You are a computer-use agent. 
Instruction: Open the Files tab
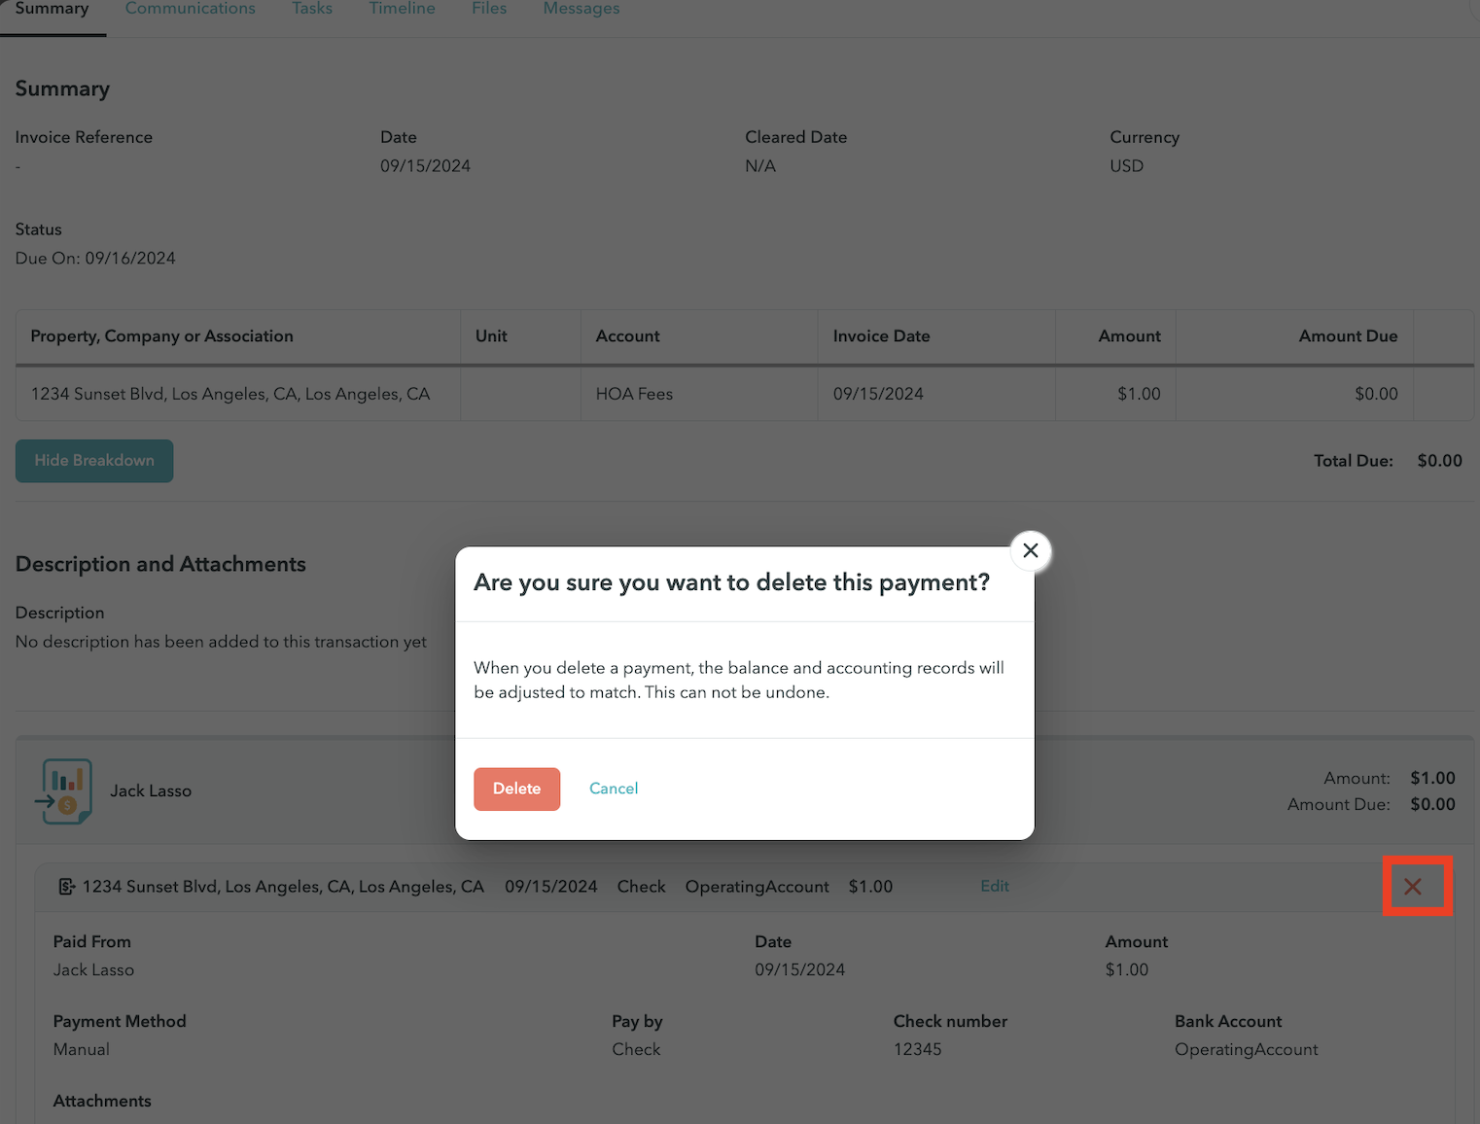click(x=489, y=9)
